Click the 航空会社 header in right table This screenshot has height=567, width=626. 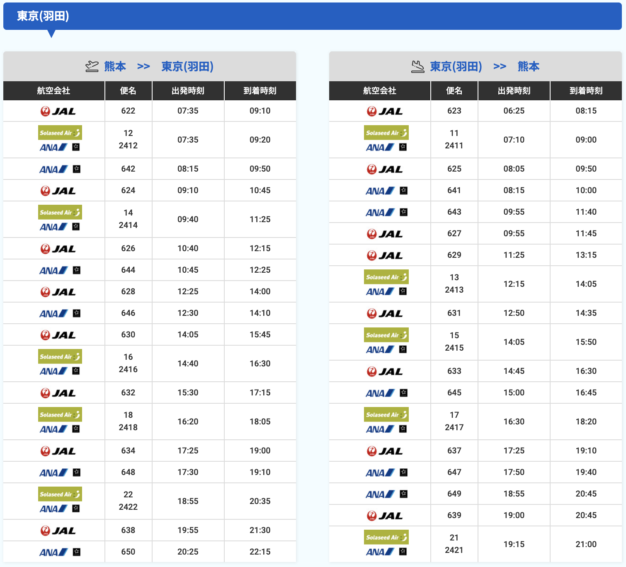(380, 91)
